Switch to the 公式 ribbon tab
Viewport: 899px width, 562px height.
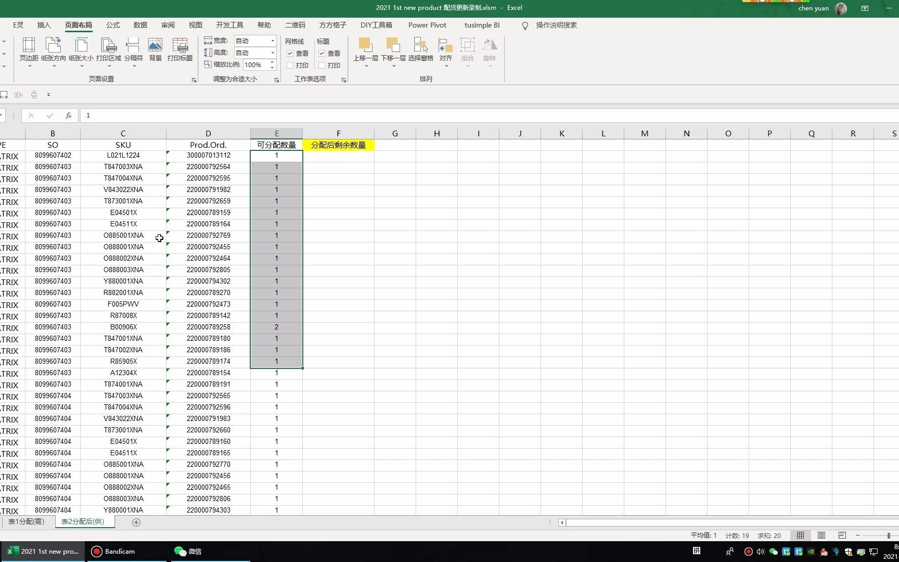[x=112, y=25]
